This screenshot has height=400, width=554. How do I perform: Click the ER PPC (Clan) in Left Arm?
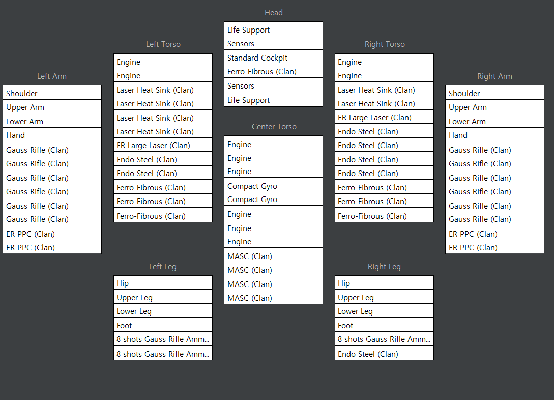pyautogui.click(x=52, y=241)
